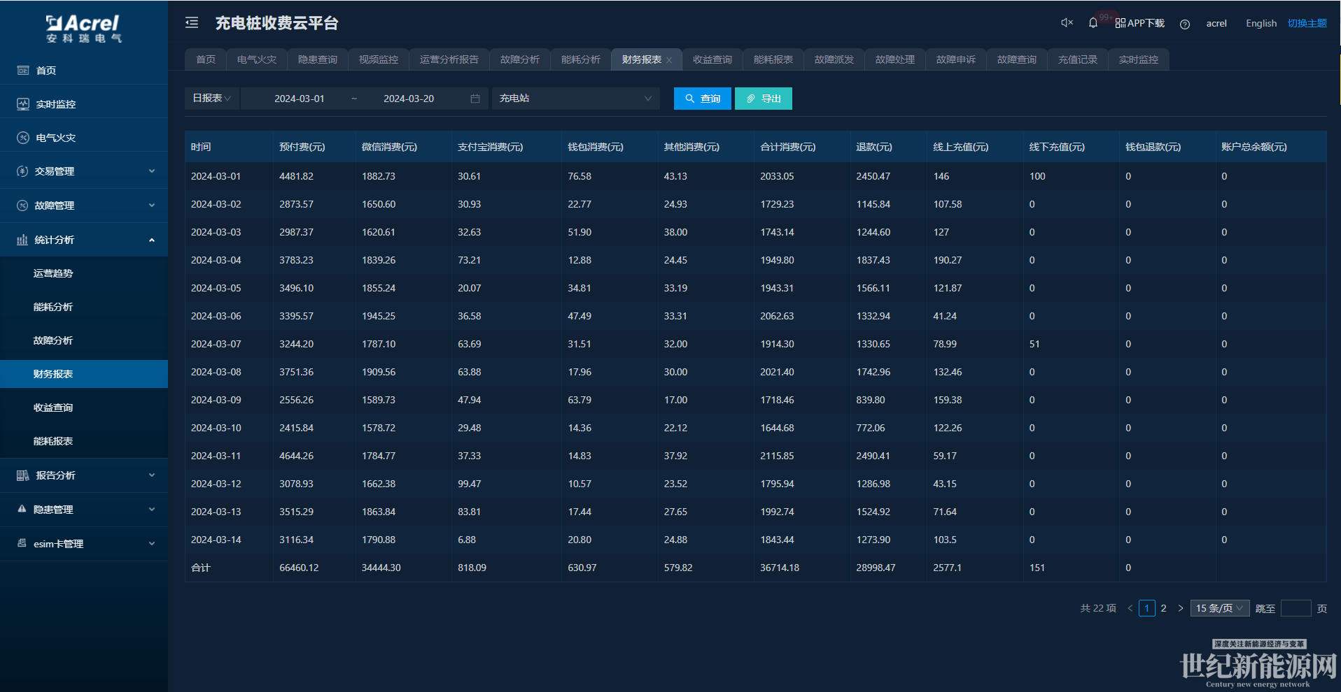Open the 日报表 report type dropdown
Screen dimensions: 1341x692
pos(211,99)
